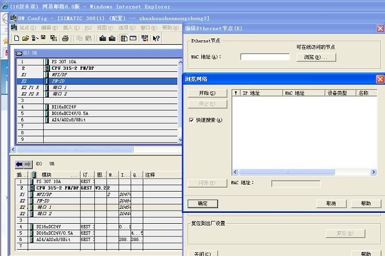Click the rack table scroll-down arrow
Screen dimensions: 385x256
click(180, 140)
